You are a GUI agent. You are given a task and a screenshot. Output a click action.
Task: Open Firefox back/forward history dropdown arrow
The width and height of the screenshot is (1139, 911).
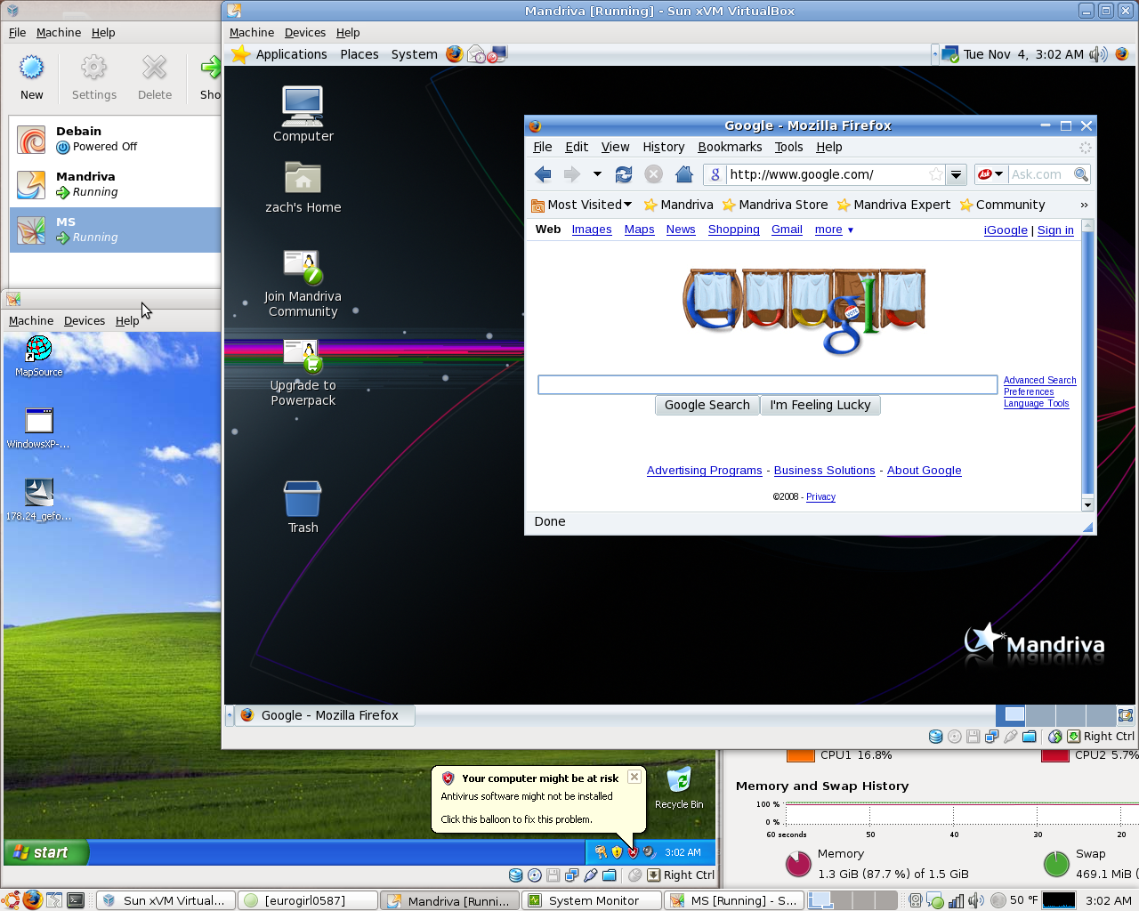coord(597,174)
